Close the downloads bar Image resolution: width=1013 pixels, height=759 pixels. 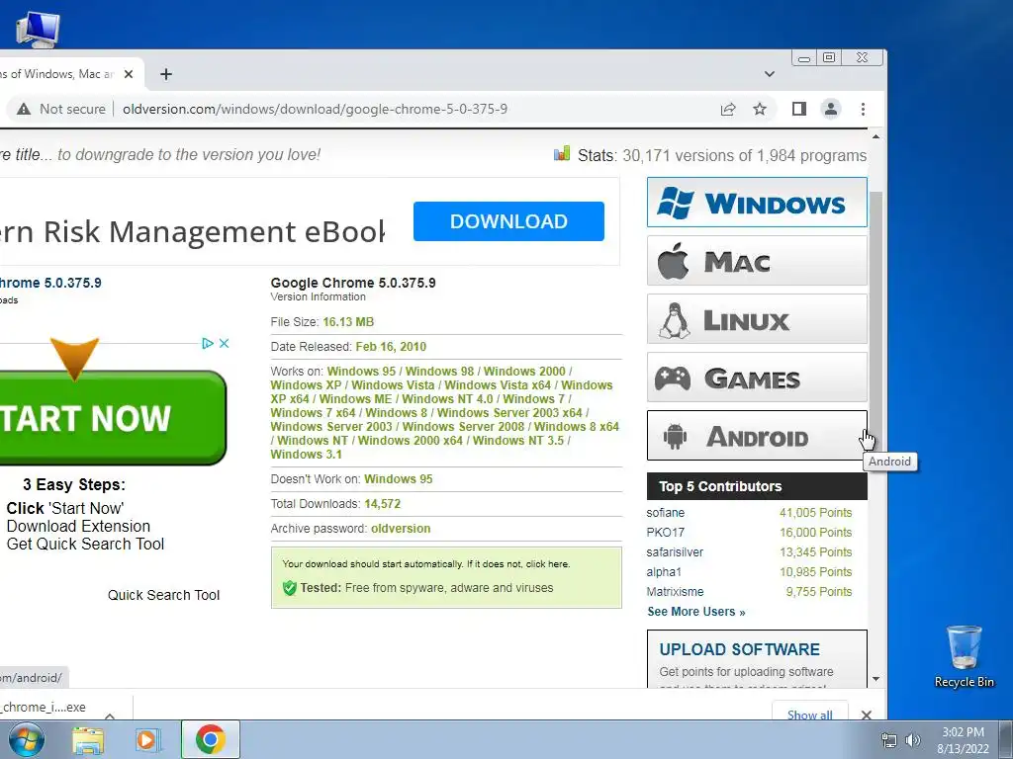(x=867, y=715)
